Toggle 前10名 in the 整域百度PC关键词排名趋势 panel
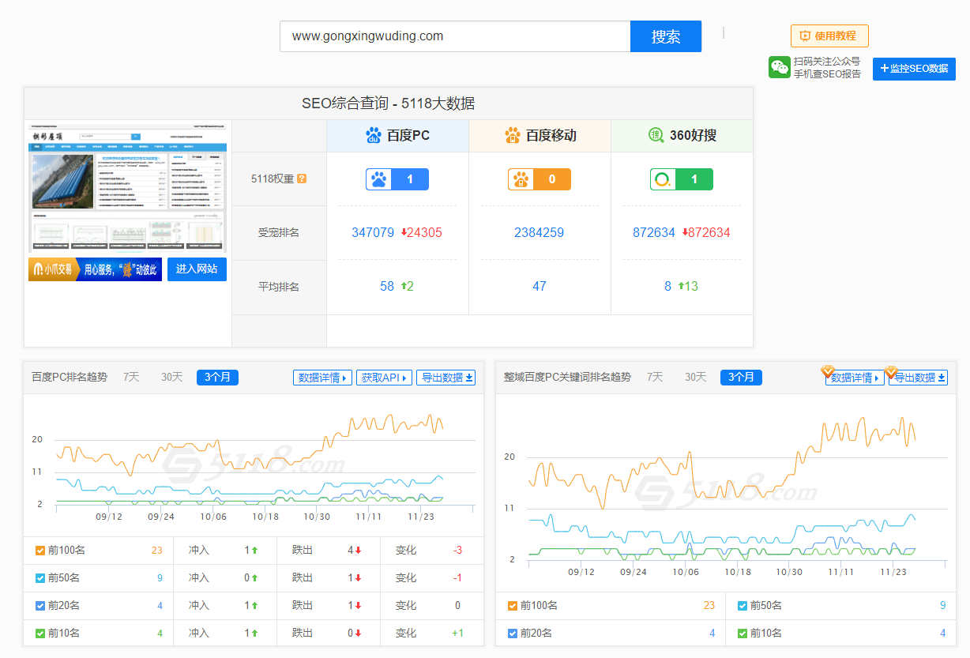 pos(743,634)
